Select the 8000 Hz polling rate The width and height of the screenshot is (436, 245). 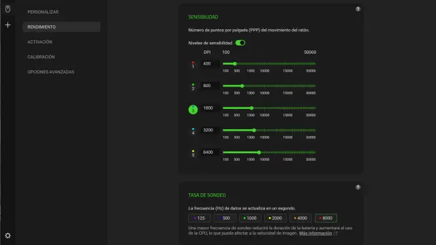click(x=326, y=218)
